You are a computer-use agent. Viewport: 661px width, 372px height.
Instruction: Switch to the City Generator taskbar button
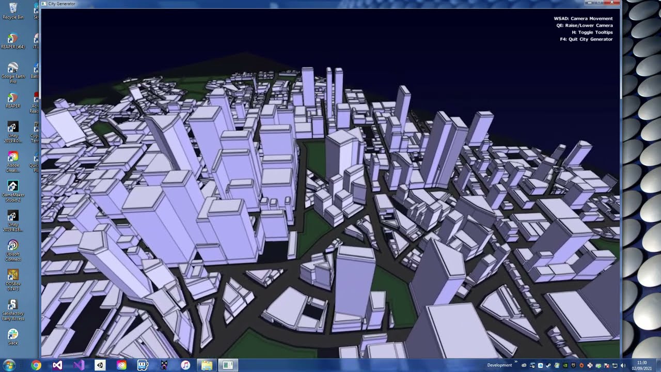tap(228, 365)
